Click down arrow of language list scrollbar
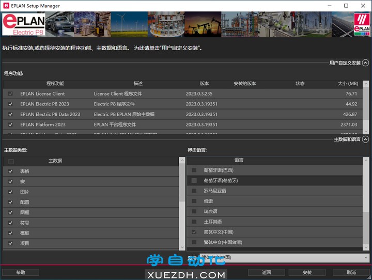 point(366,247)
